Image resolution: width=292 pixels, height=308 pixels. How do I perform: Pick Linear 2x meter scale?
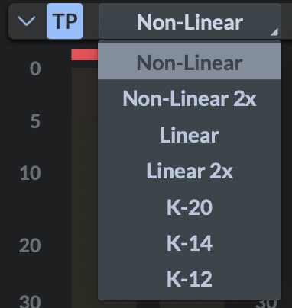190,171
